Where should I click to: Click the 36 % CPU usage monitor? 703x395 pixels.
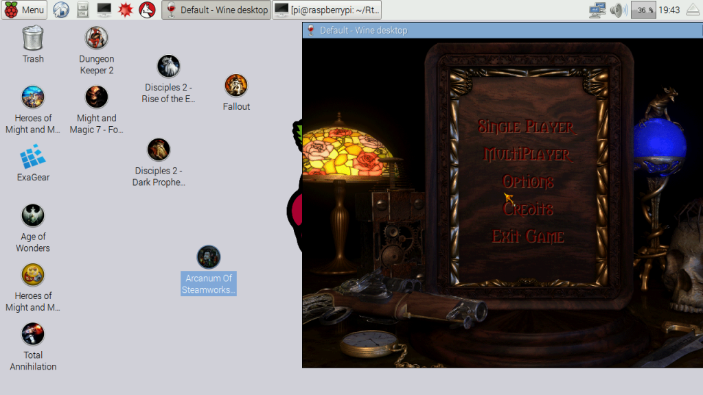coord(643,10)
